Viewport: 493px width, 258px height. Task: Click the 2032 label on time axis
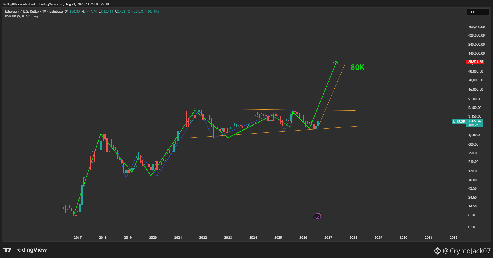pos(454,238)
